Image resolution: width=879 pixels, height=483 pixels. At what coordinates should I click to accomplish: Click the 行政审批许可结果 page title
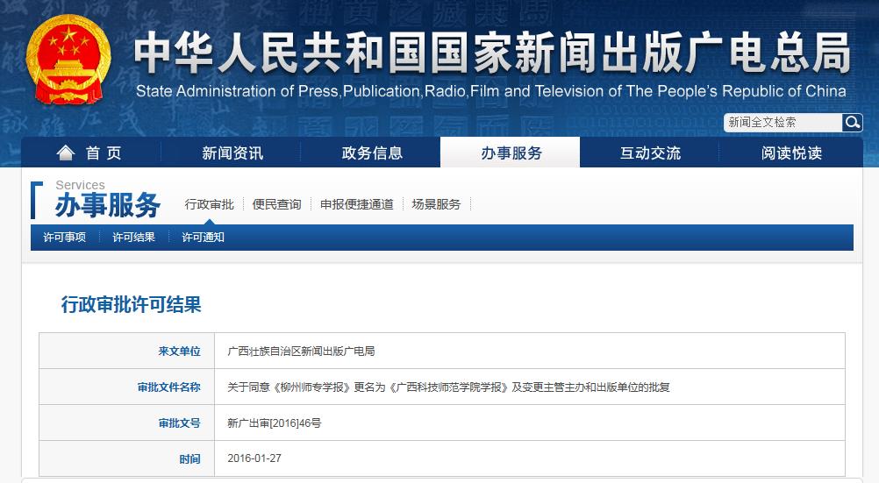pos(132,304)
